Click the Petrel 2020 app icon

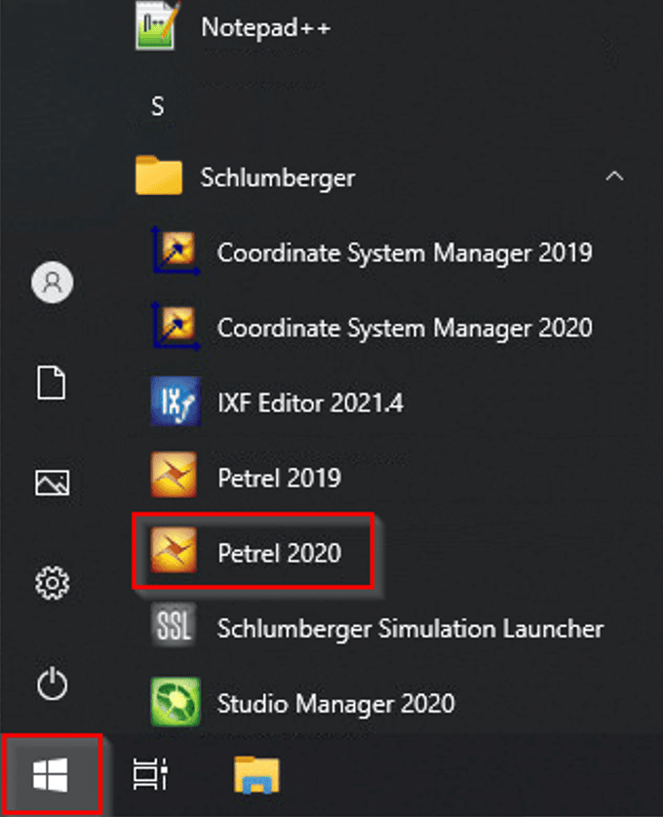click(x=175, y=552)
